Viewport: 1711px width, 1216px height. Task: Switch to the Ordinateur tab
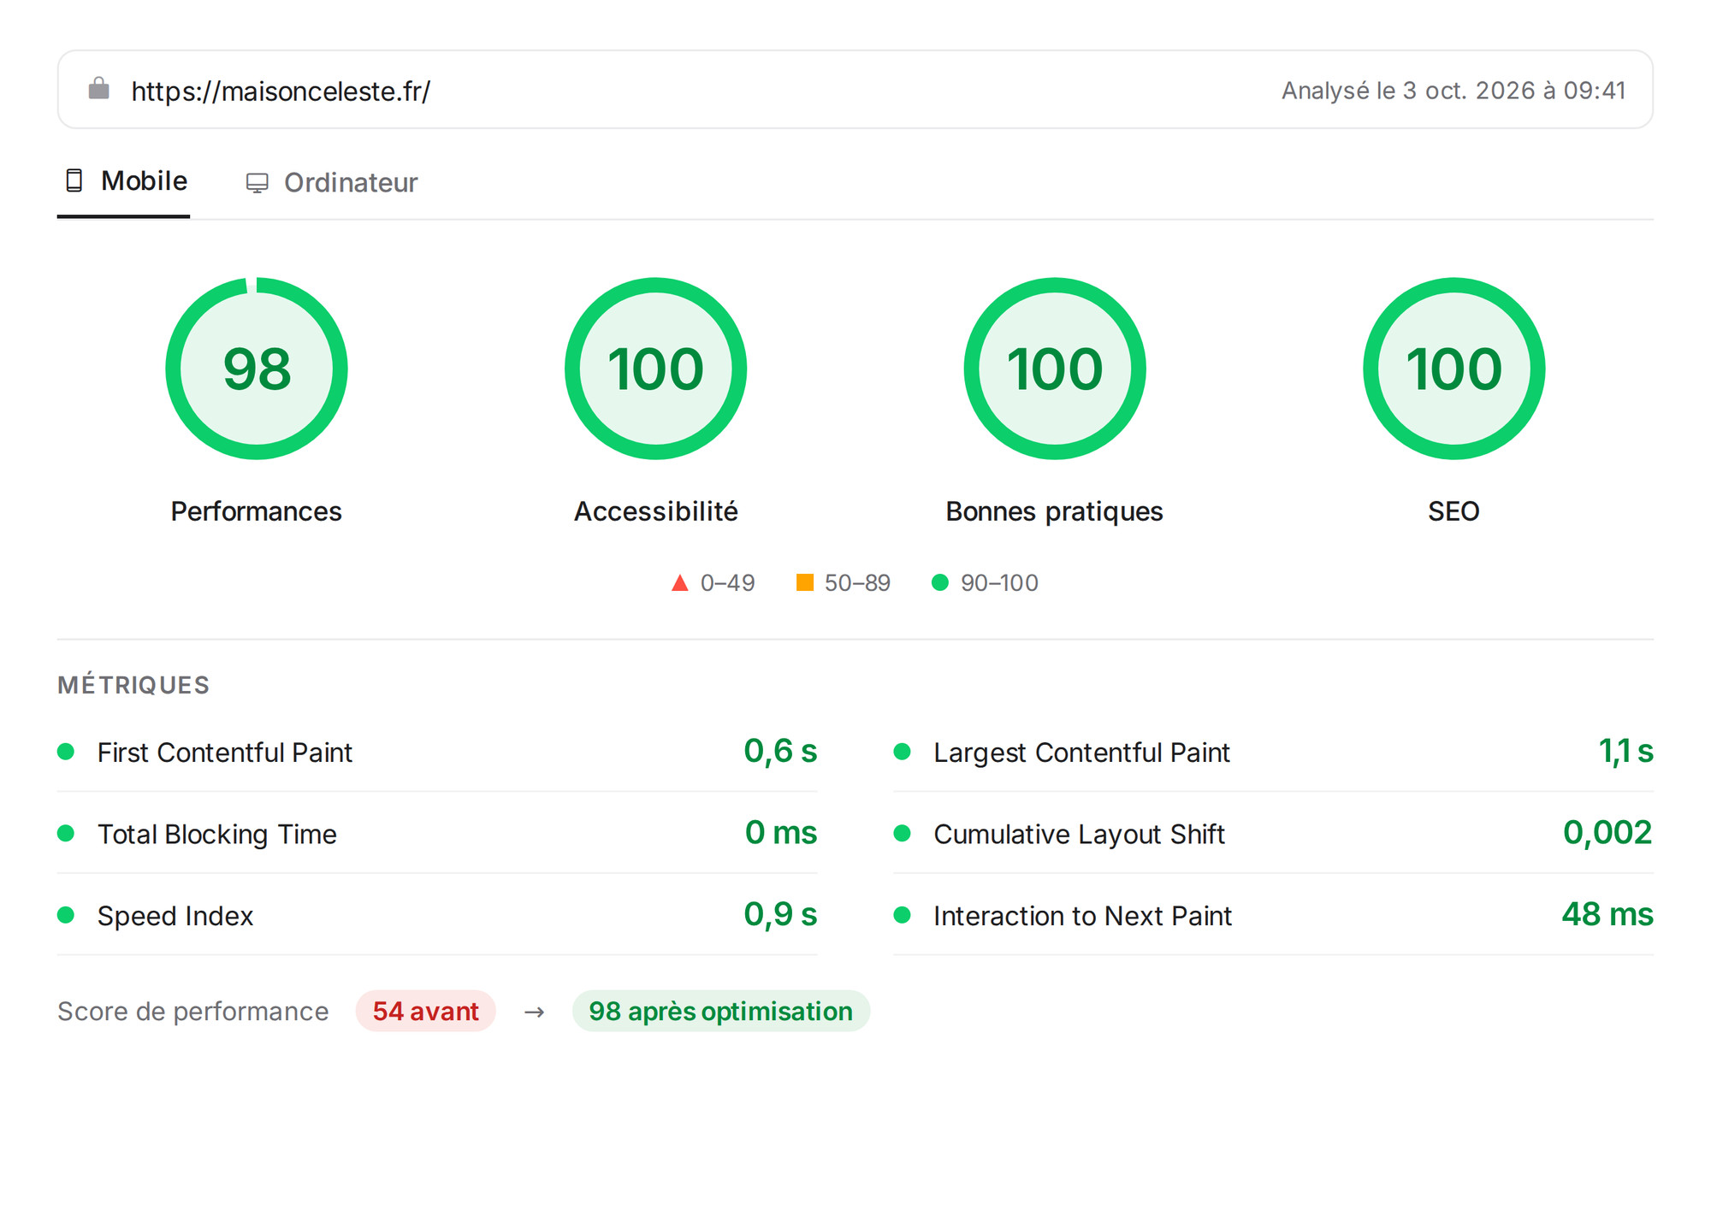(x=332, y=183)
